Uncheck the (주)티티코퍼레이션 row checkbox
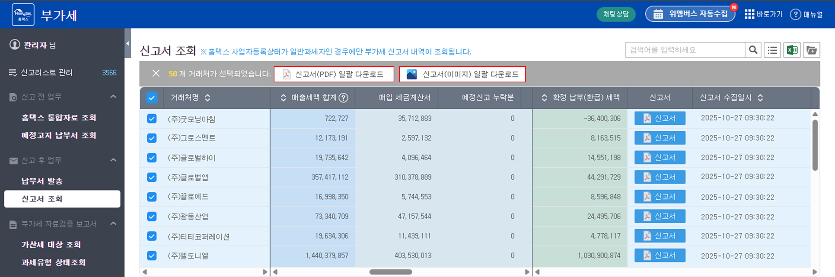Screen dimensions: 835x277 [x=152, y=236]
